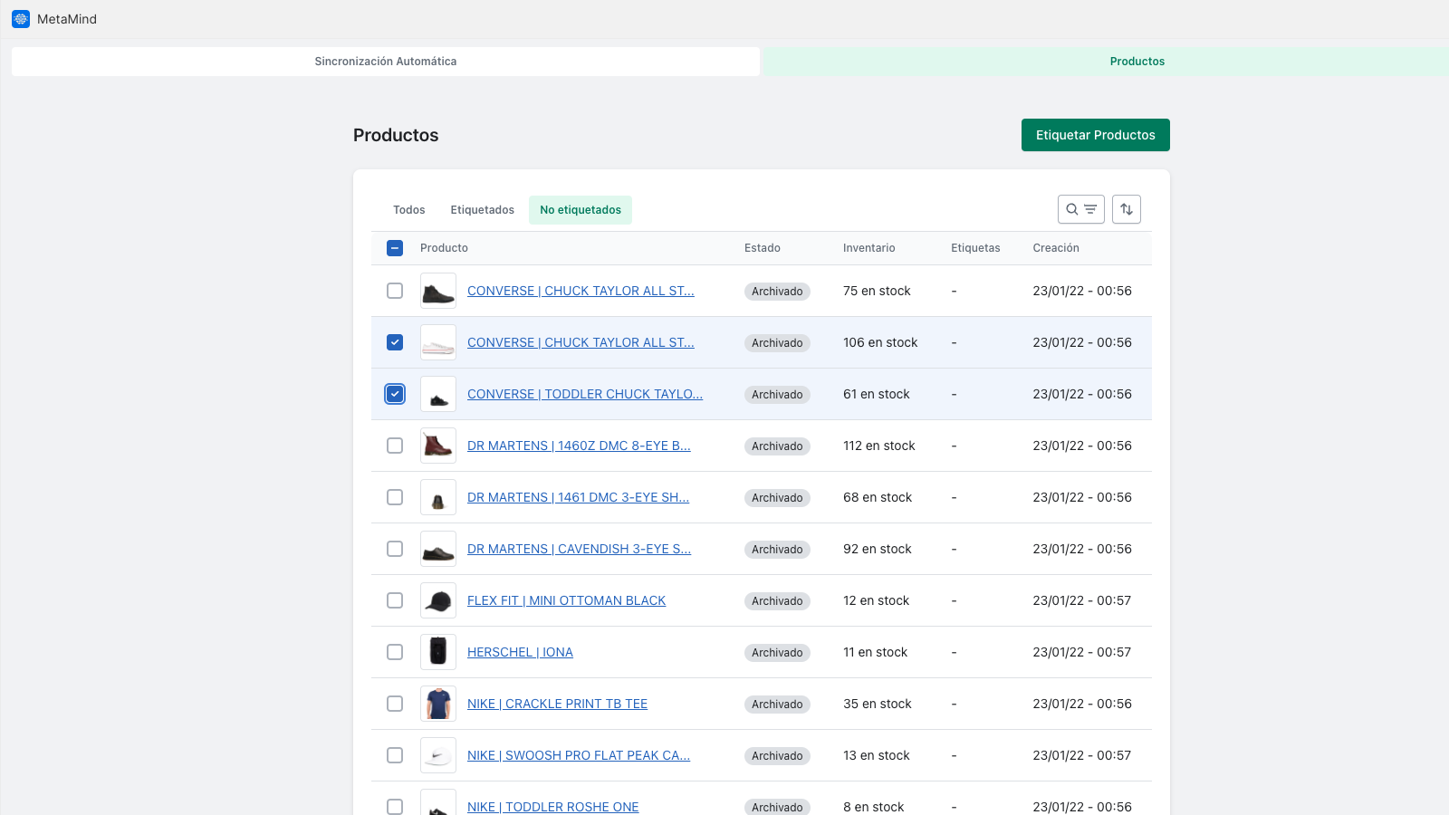Image resolution: width=1449 pixels, height=815 pixels.
Task: Open the sort order button
Action: pyautogui.click(x=1127, y=209)
